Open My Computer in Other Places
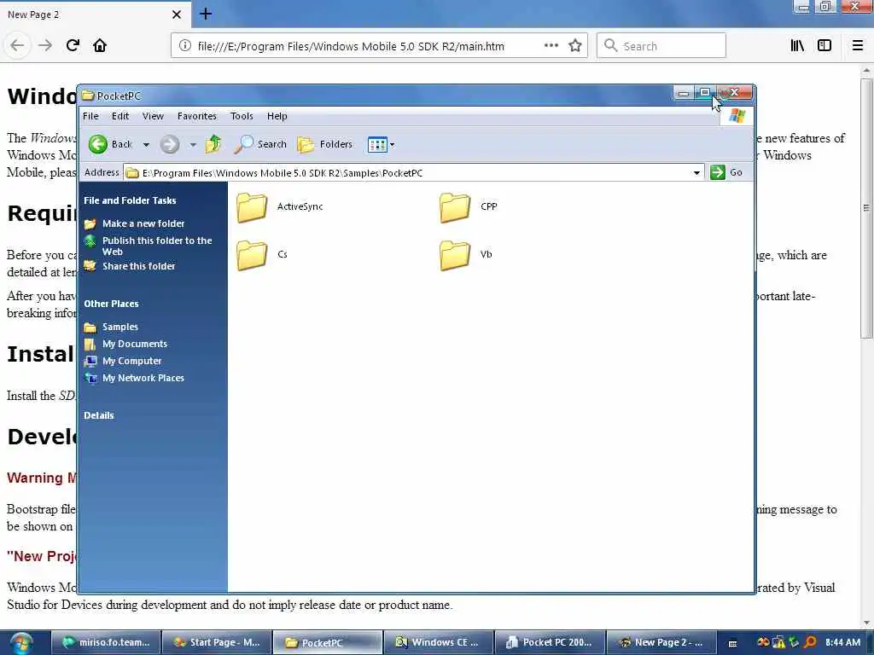874x655 pixels. pyautogui.click(x=131, y=361)
